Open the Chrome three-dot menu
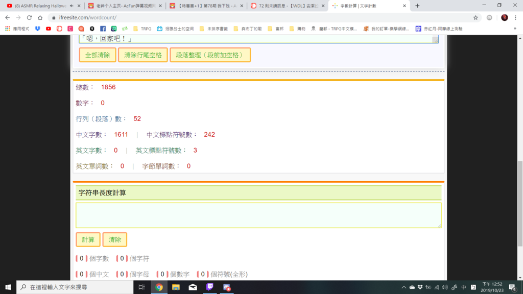523x294 pixels. [x=516, y=18]
